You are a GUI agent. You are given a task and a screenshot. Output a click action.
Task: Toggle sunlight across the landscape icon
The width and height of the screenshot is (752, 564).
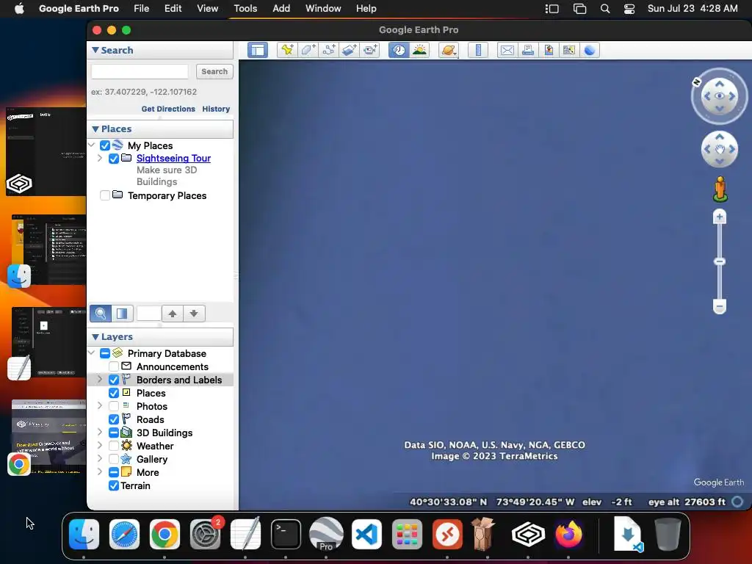click(419, 50)
